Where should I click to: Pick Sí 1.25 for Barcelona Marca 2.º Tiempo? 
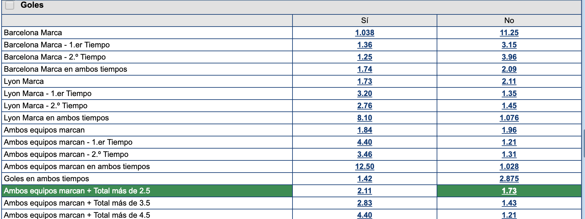point(364,57)
